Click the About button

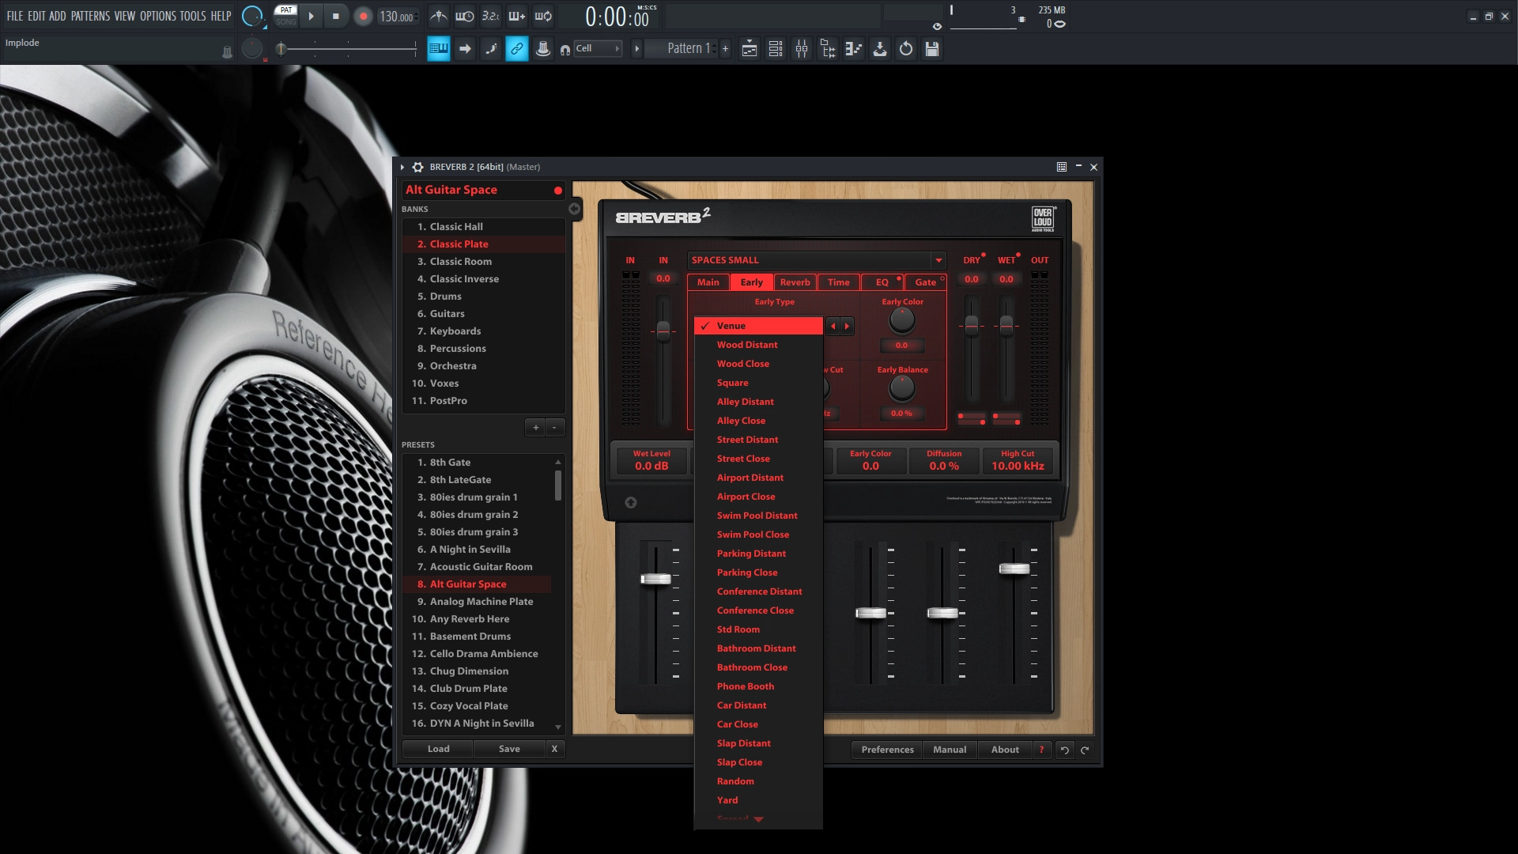point(1005,750)
